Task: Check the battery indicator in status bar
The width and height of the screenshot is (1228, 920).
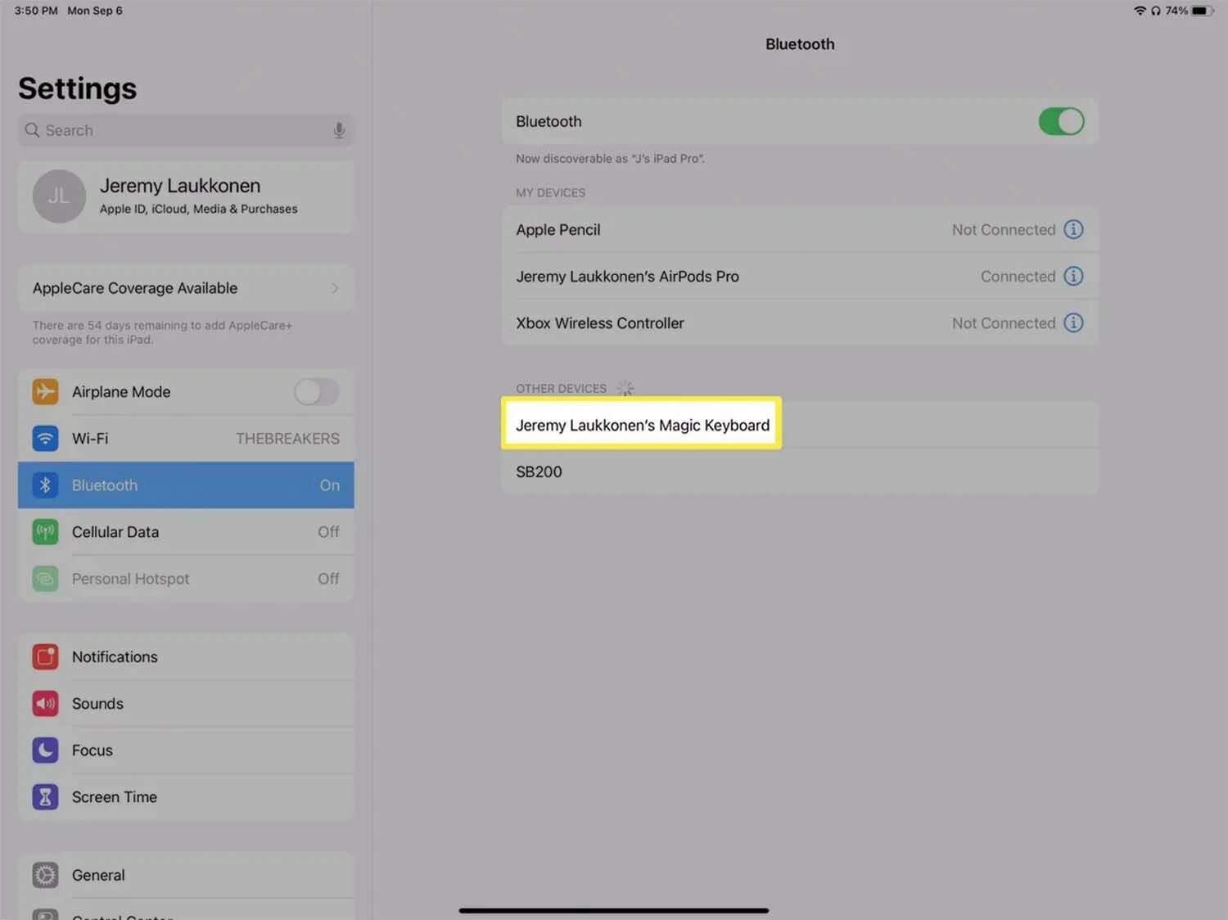Action: click(x=1203, y=11)
